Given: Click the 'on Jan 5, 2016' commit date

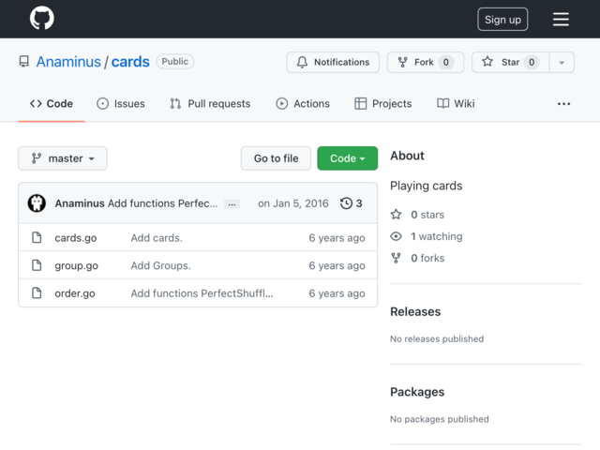Looking at the screenshot, I should pyautogui.click(x=293, y=203).
